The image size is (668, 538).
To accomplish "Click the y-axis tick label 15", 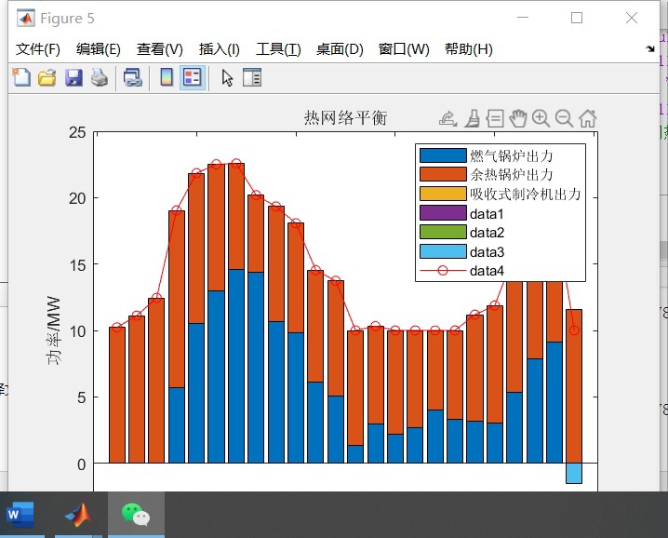I will (77, 265).
